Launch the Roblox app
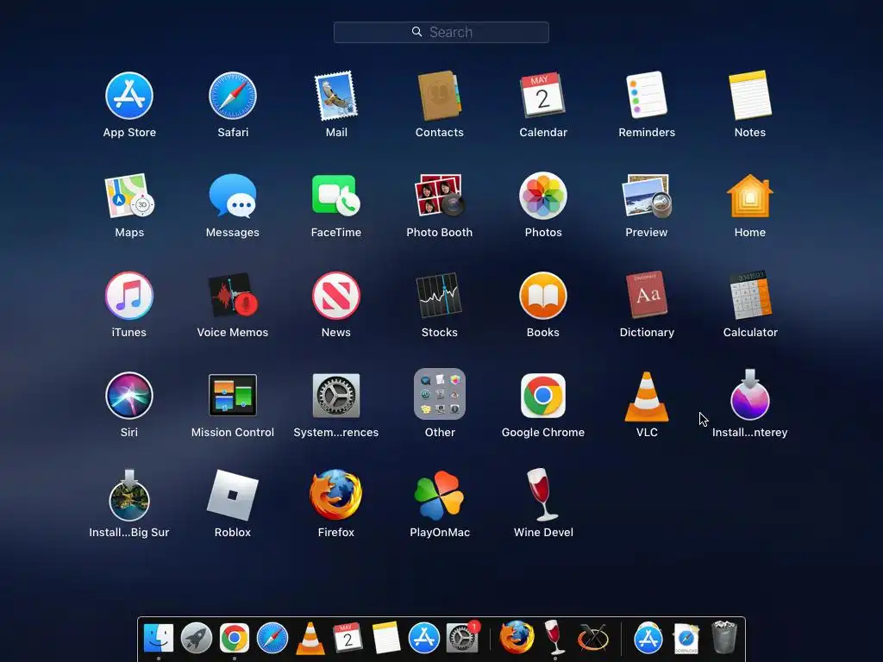This screenshot has height=662, width=883. (233, 496)
